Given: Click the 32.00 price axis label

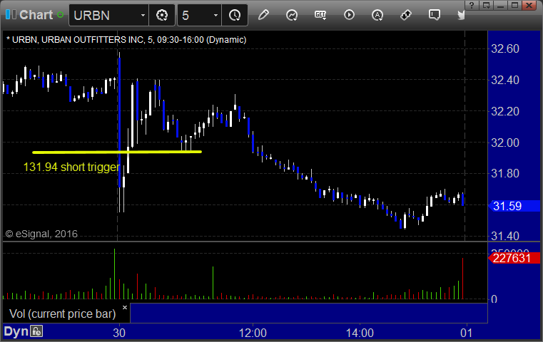Looking at the screenshot, I should 505,142.
